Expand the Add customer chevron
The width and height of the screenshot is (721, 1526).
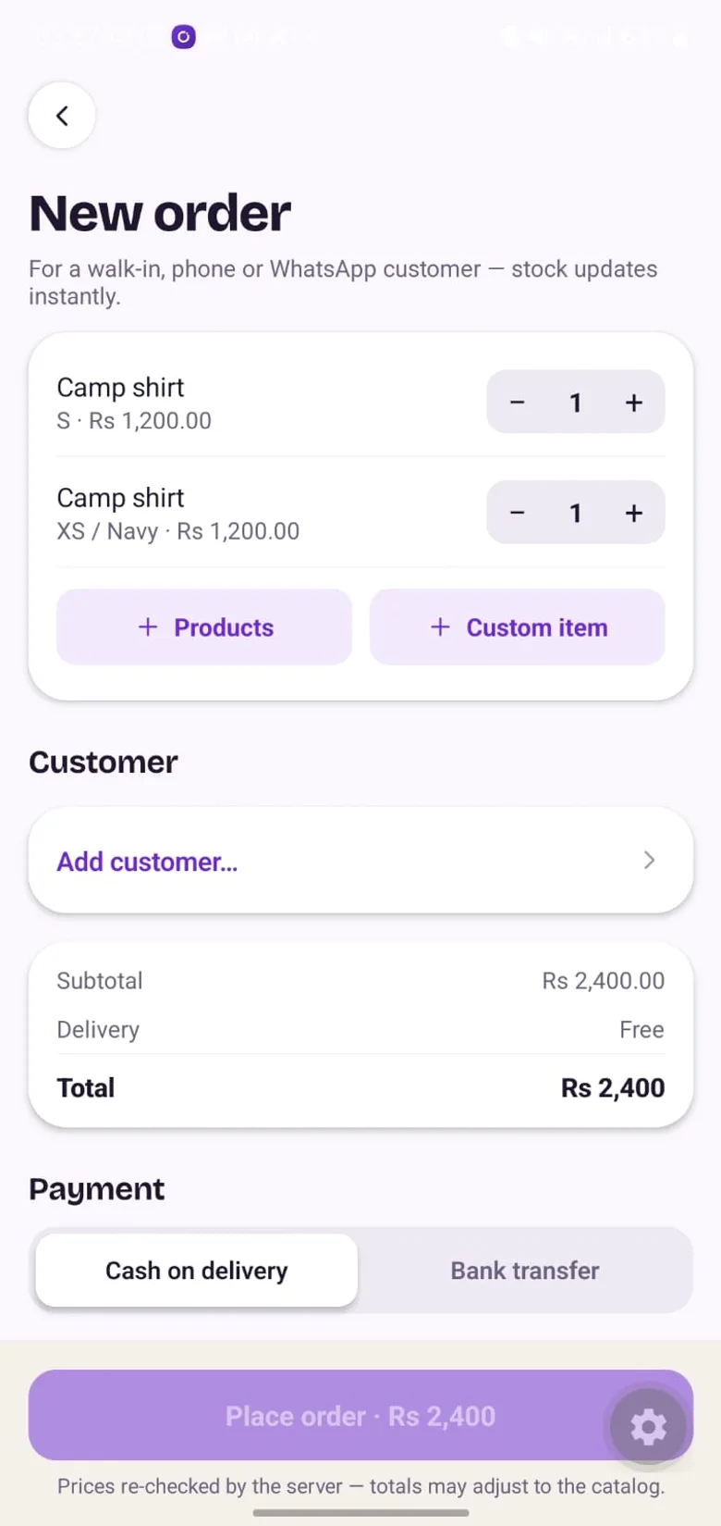pyautogui.click(x=649, y=861)
